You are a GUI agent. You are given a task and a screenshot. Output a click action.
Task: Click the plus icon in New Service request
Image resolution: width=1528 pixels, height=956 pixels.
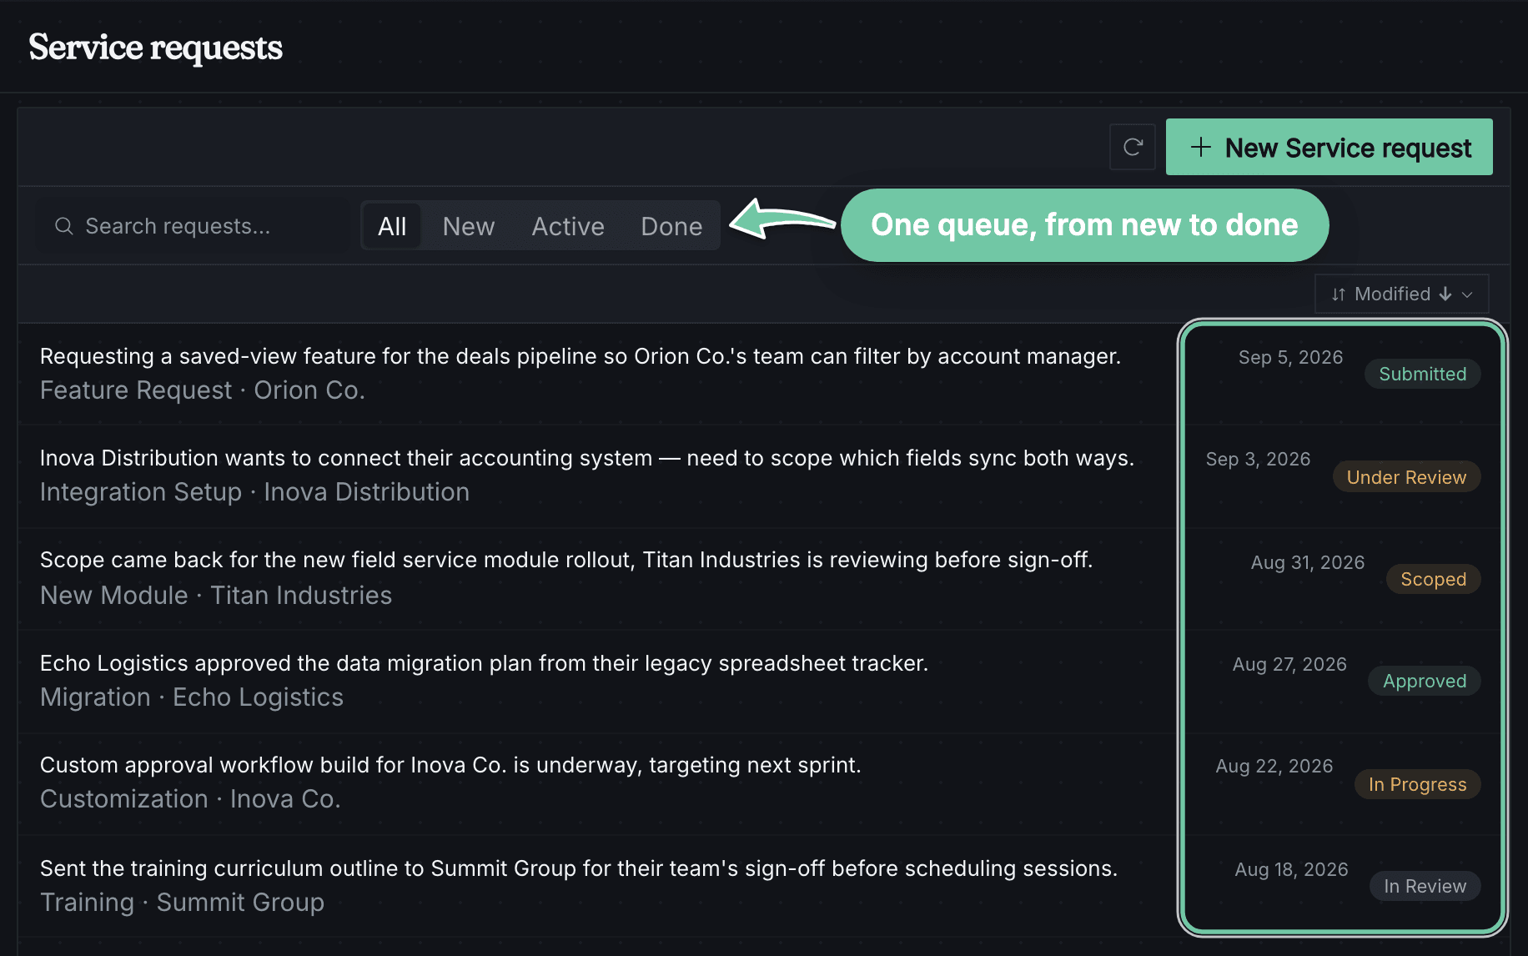tap(1200, 147)
